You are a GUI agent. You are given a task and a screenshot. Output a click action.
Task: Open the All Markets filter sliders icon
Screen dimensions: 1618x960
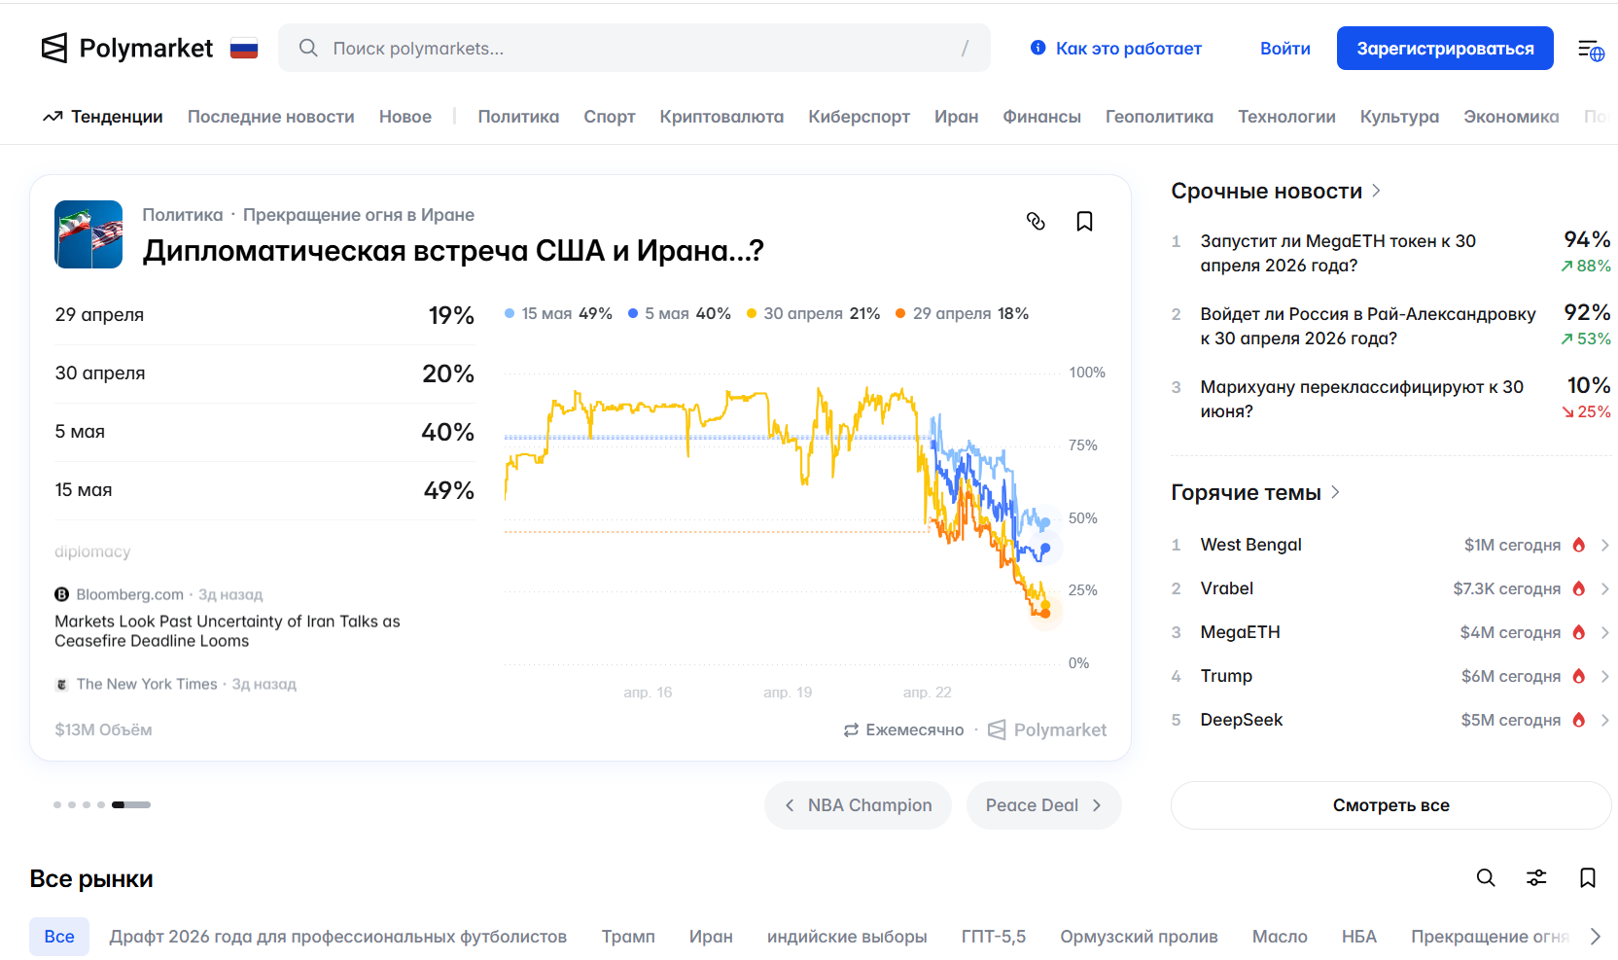pyautogui.click(x=1536, y=878)
